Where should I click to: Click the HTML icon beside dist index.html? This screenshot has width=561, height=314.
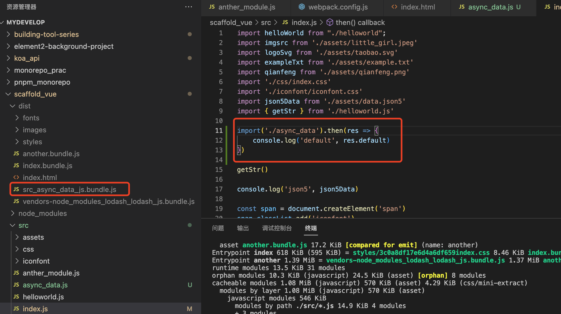pos(16,177)
